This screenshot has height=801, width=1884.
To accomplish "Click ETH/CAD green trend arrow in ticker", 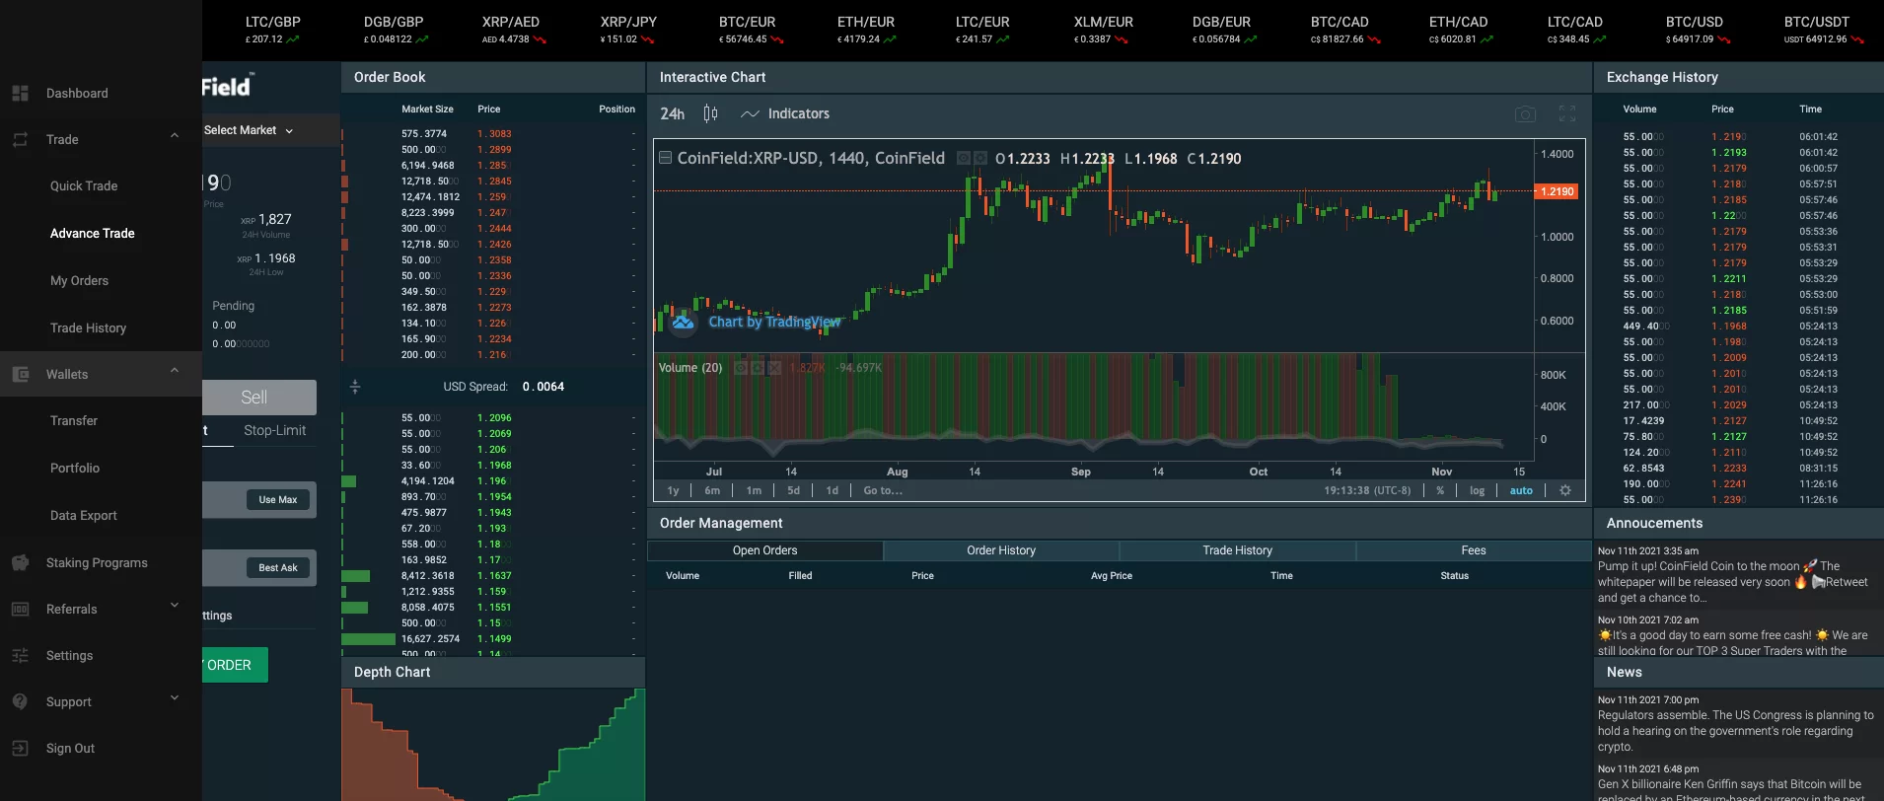I will click(1487, 39).
